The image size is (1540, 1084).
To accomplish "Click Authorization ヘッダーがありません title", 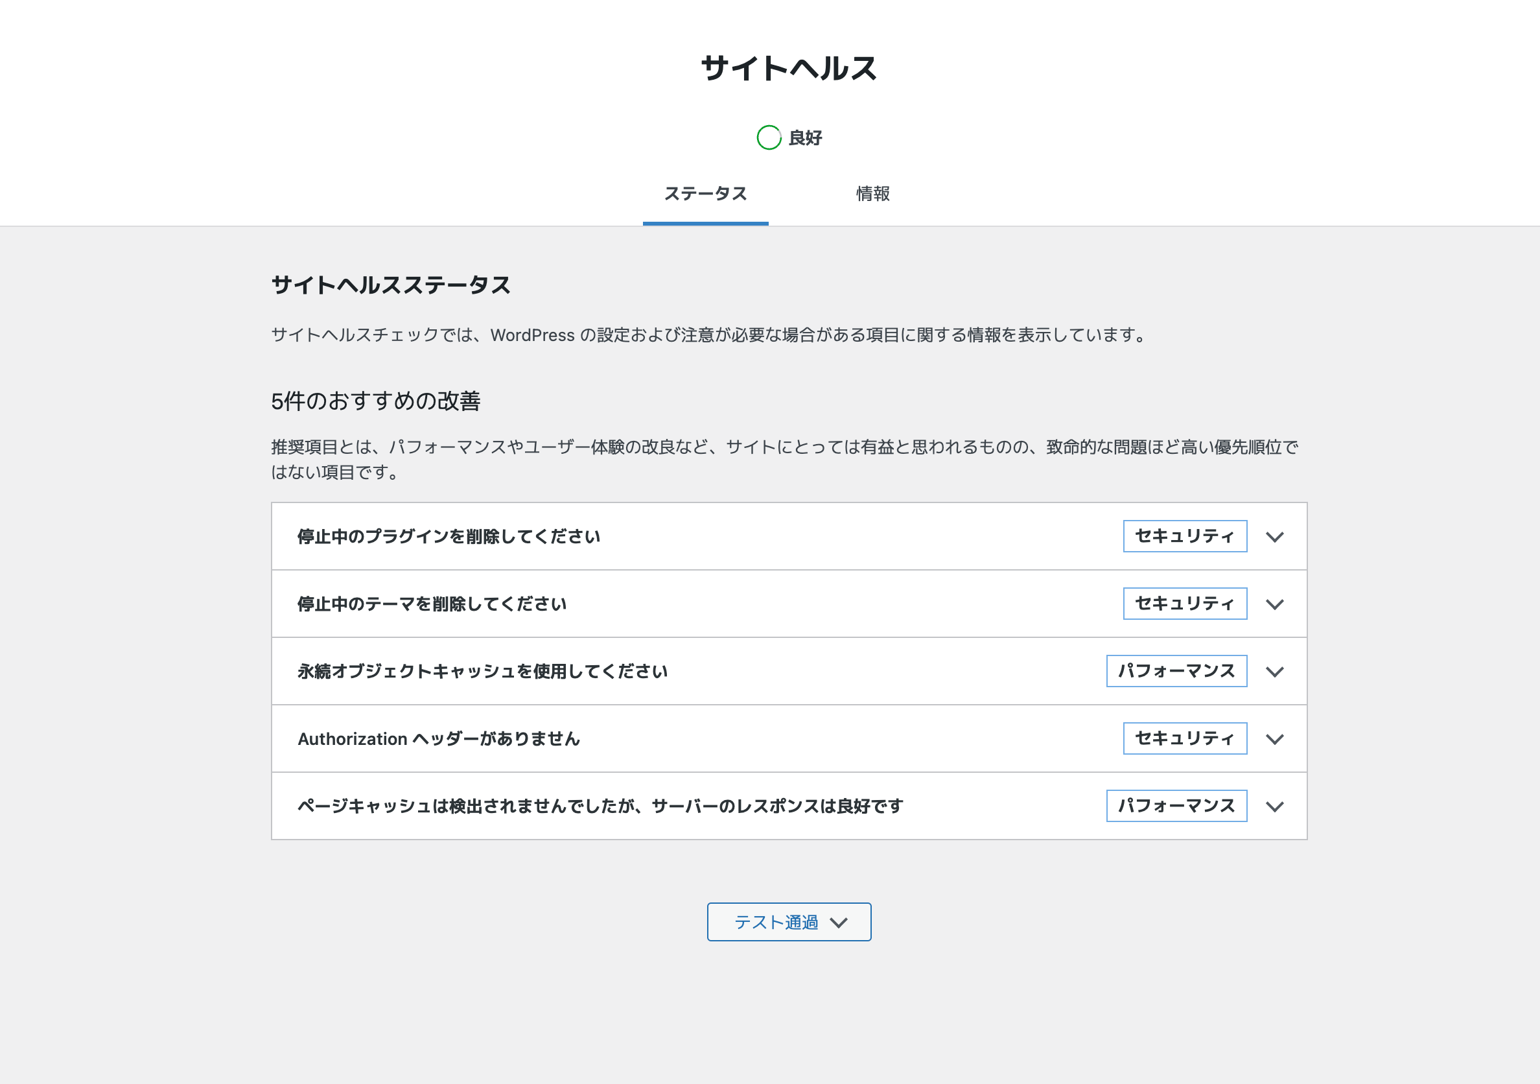I will click(439, 739).
